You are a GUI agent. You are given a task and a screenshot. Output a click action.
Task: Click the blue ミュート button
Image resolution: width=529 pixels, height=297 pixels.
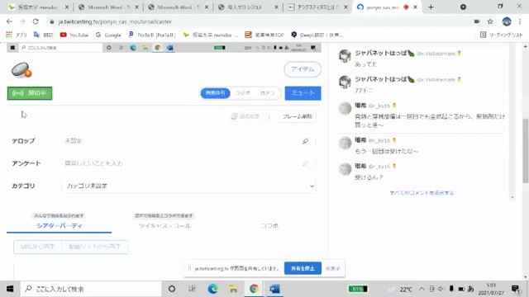click(x=303, y=93)
